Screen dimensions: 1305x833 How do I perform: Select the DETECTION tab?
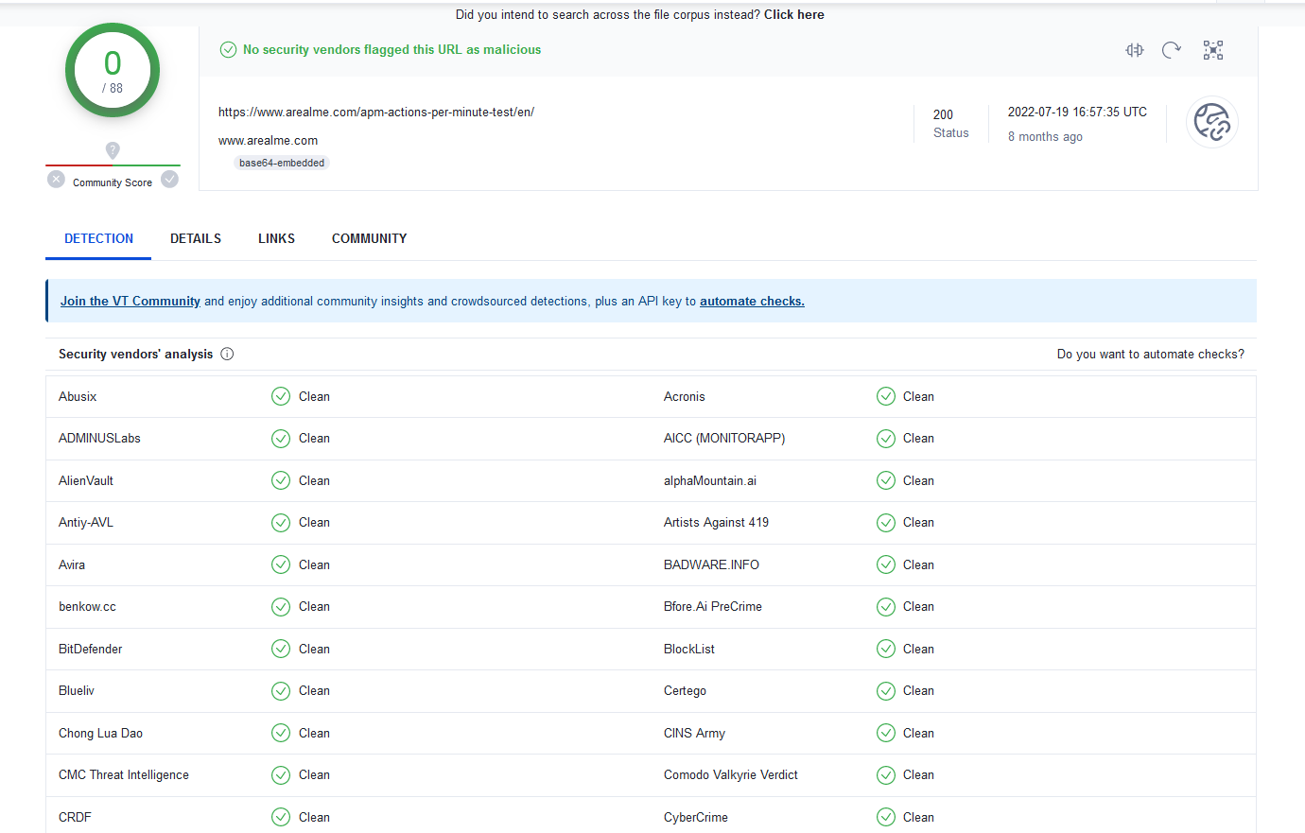[x=98, y=238]
